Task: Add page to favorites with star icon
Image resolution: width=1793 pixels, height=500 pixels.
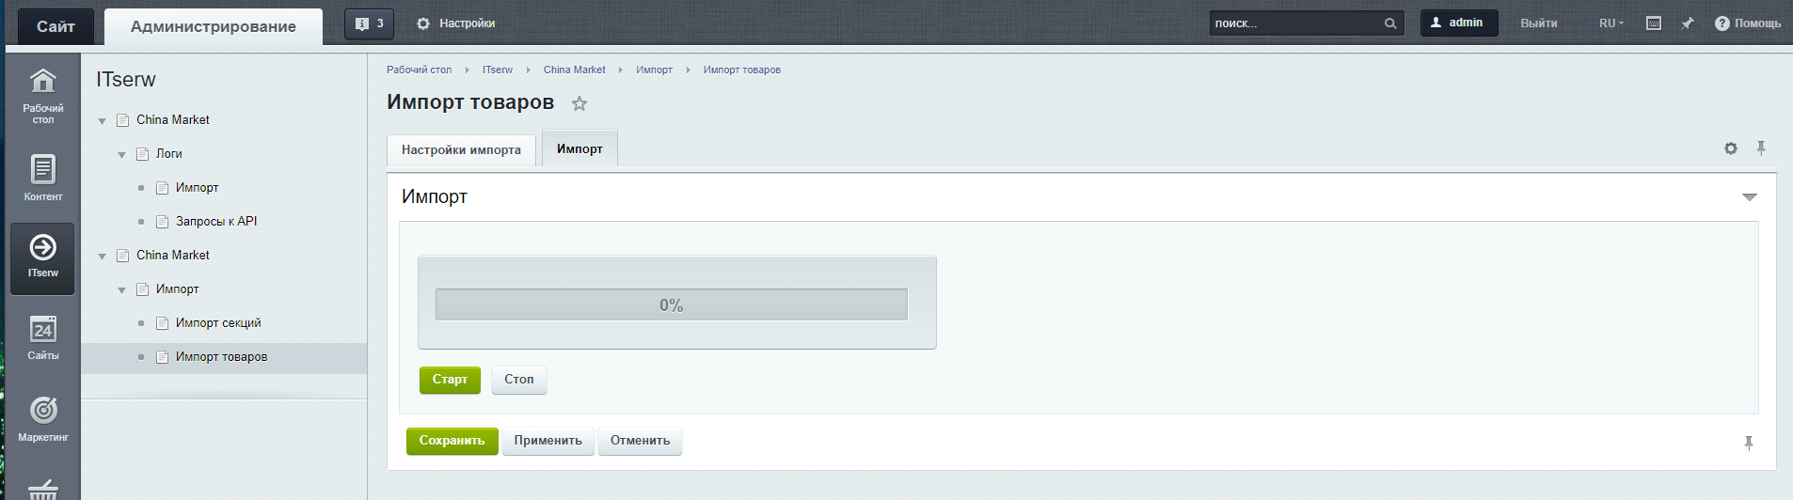Action: (x=579, y=103)
